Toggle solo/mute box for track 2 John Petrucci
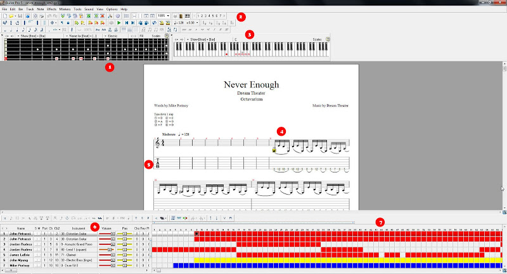This screenshot has width=507, height=274. [37, 238]
